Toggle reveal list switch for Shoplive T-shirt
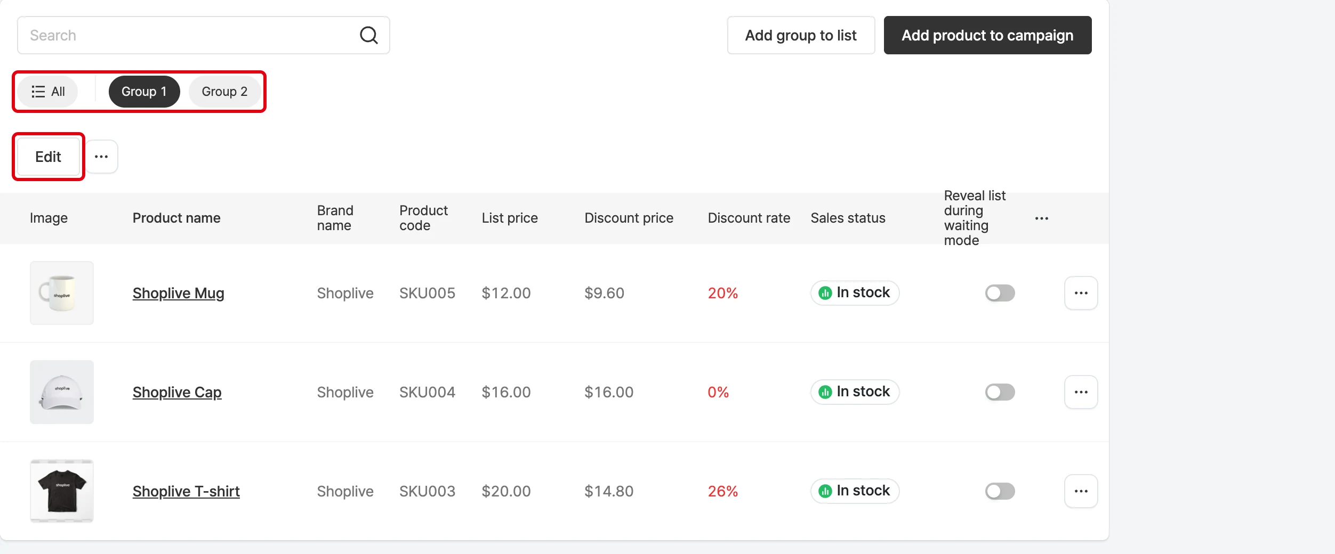 [1000, 491]
